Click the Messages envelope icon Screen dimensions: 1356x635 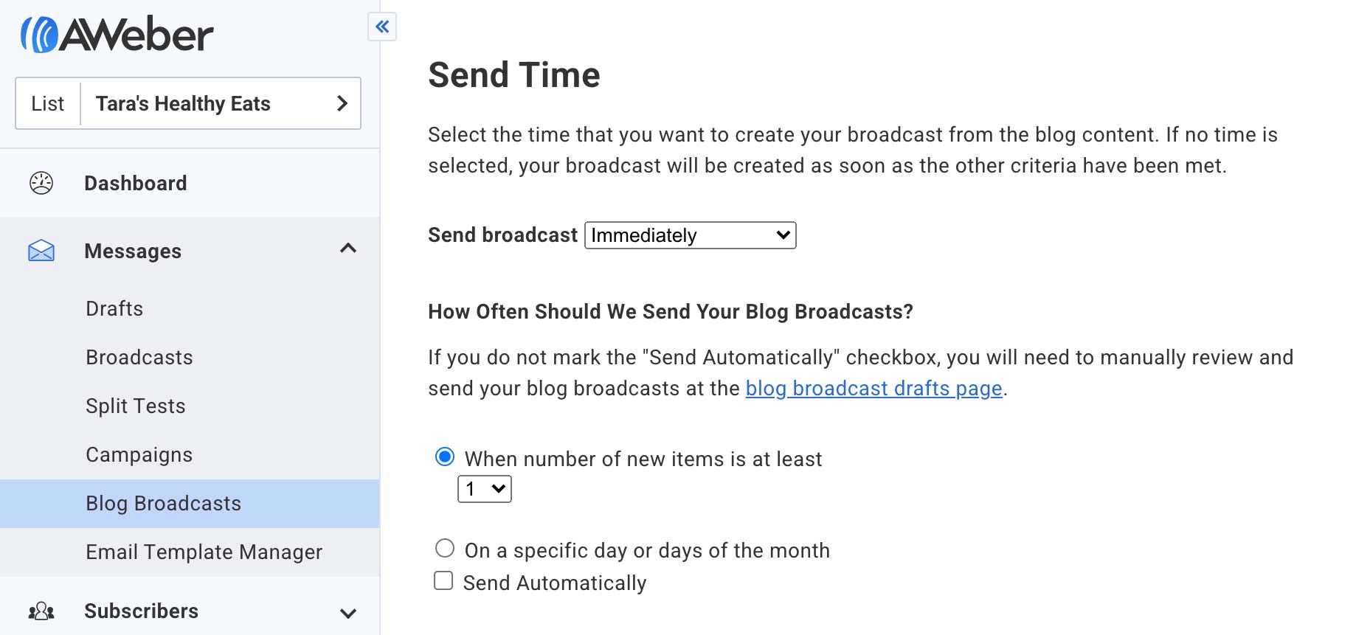(x=42, y=251)
